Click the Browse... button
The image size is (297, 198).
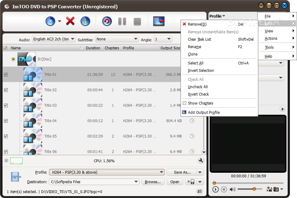click(x=153, y=182)
